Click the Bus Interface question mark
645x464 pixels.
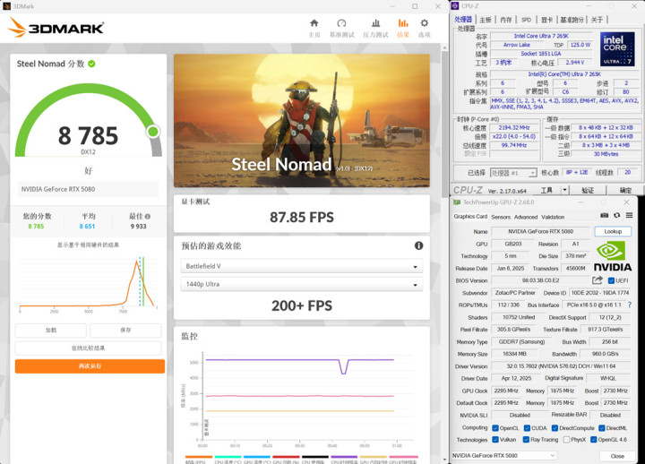pyautogui.click(x=630, y=305)
